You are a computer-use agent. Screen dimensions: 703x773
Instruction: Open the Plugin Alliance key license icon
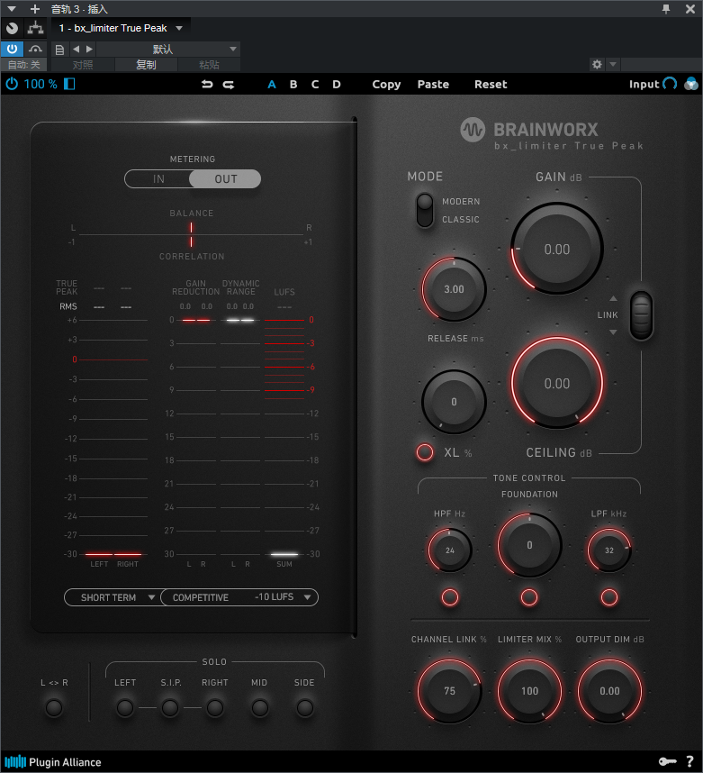[668, 761]
